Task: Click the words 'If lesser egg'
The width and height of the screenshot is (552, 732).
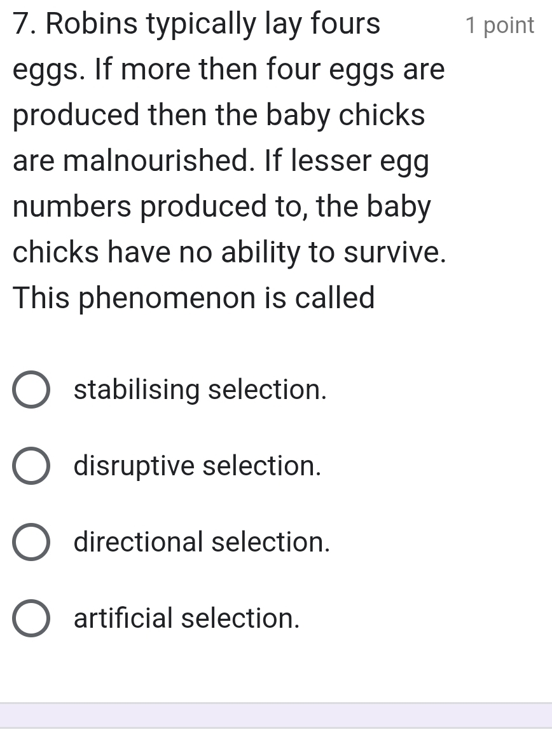Action: coord(347,161)
